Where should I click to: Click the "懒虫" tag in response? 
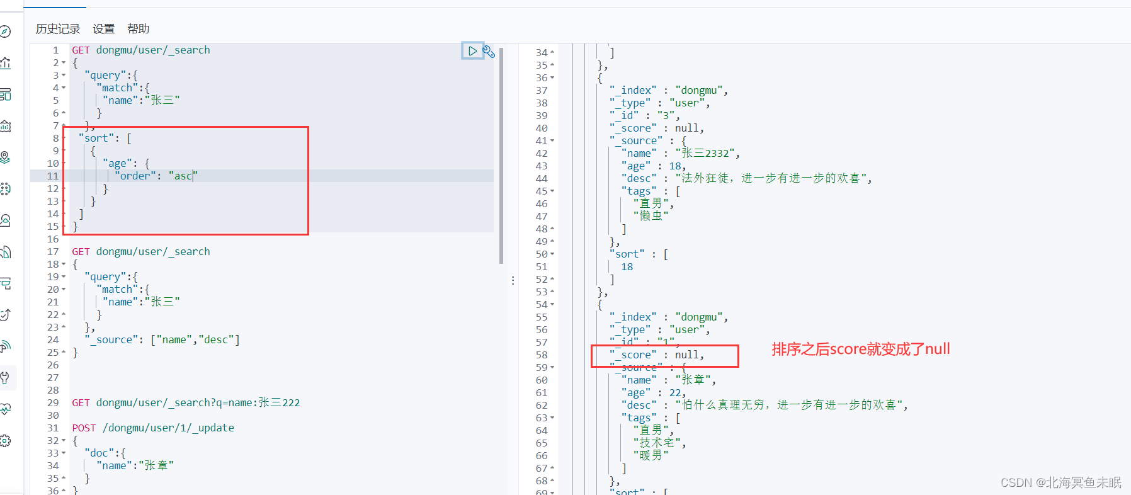tap(651, 217)
